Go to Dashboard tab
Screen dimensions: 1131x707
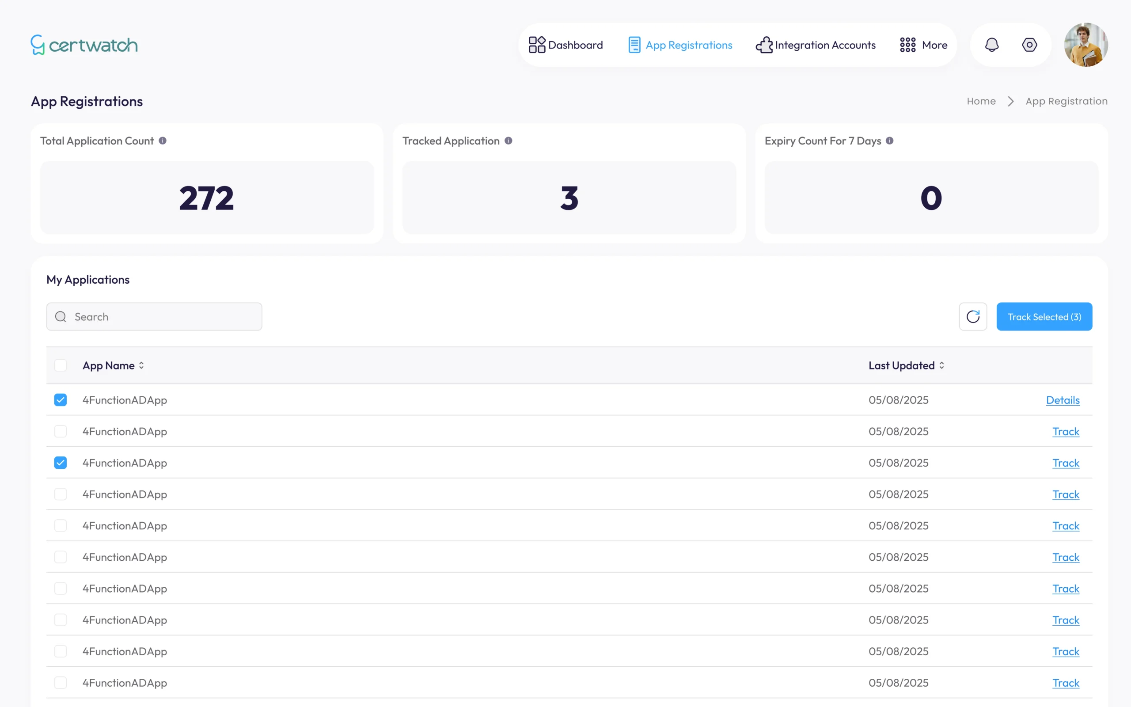click(566, 45)
